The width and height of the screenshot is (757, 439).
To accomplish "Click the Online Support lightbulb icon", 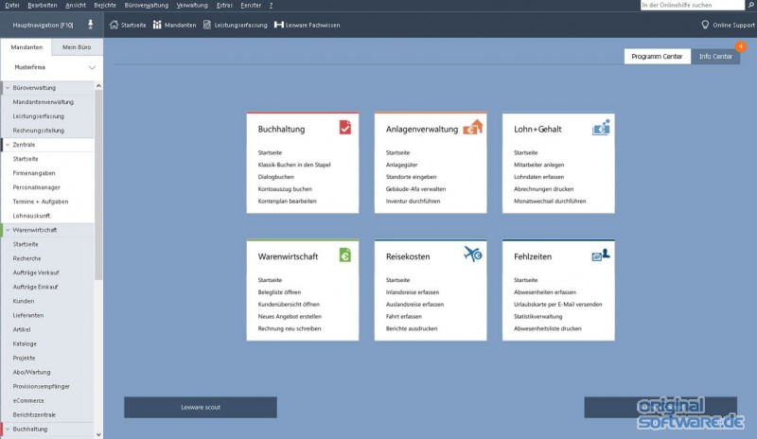I will [x=705, y=25].
